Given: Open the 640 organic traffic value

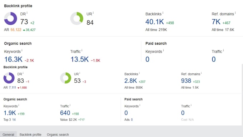Looking at the screenshot, I should [x=65, y=113].
